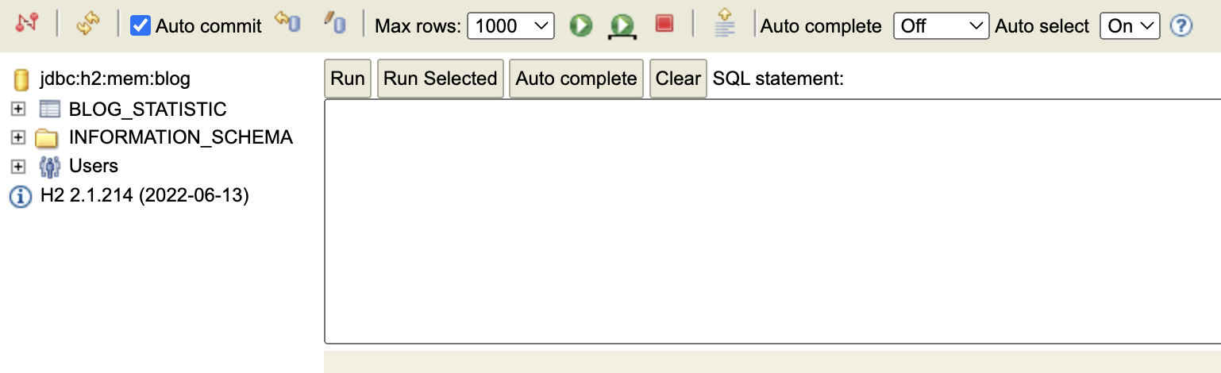Expand the BLOG_STATISTIC table node
This screenshot has height=373, width=1221.
tap(18, 110)
